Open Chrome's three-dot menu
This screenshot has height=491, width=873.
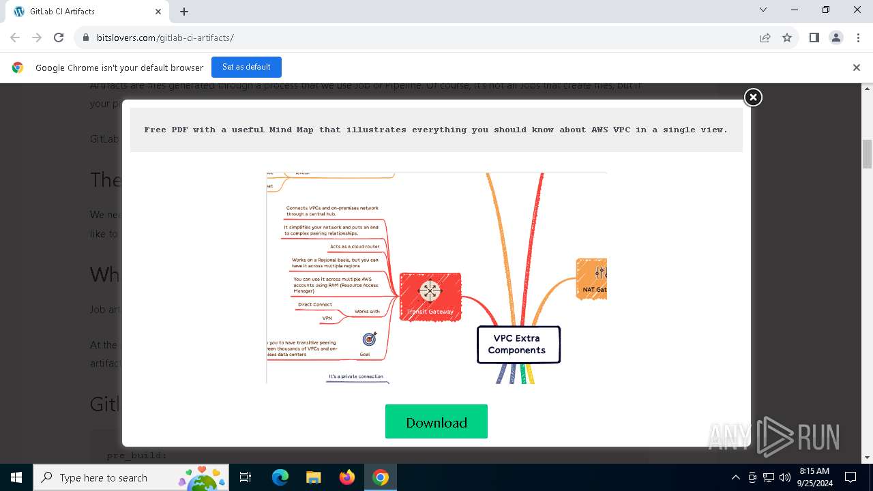pyautogui.click(x=858, y=38)
